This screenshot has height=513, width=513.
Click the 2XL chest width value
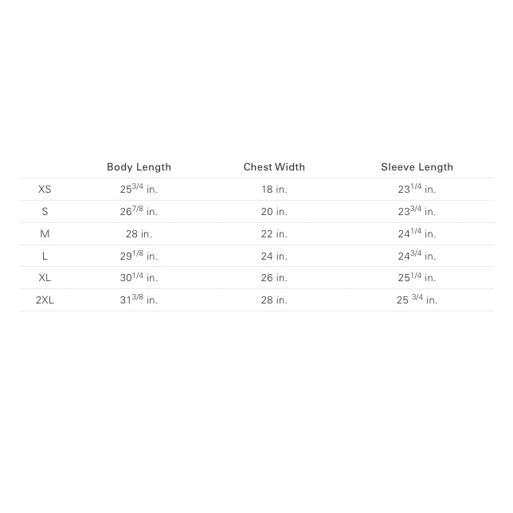click(274, 300)
